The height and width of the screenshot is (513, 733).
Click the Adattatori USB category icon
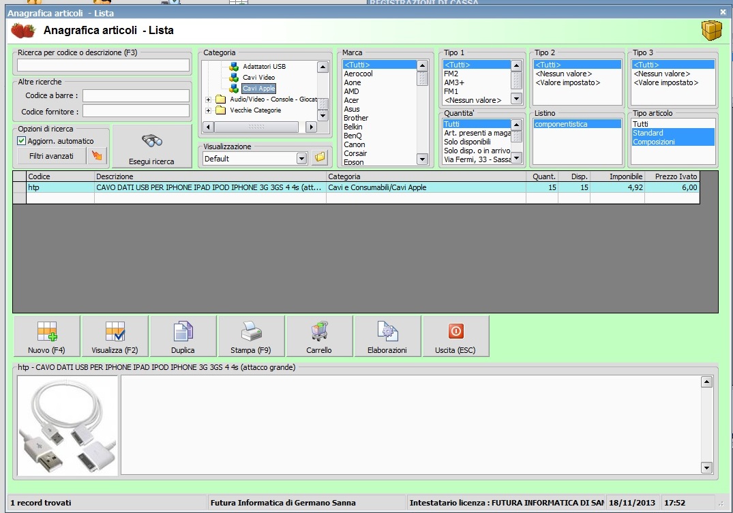coord(234,66)
